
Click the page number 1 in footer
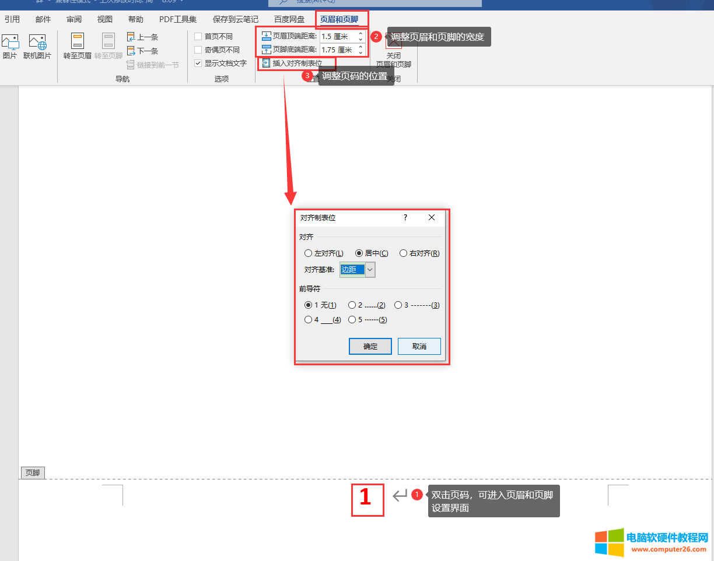(x=365, y=497)
